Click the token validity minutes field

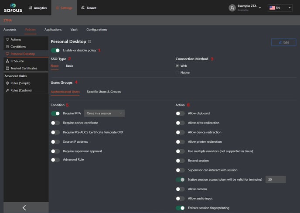pos(276,179)
